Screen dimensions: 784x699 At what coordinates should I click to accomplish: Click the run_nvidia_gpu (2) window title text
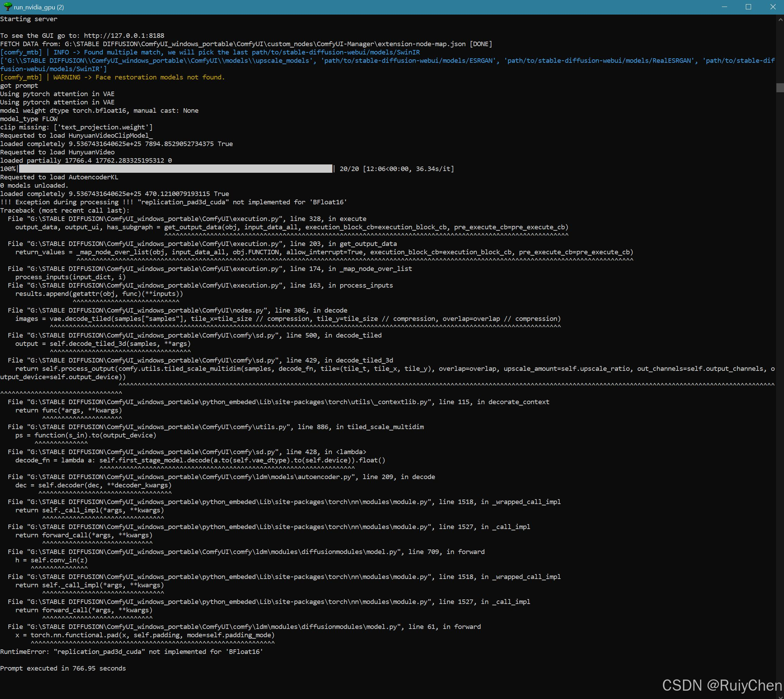tap(39, 7)
